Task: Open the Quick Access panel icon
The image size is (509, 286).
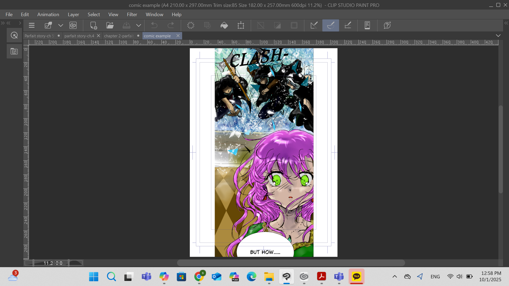Action: 14,35
